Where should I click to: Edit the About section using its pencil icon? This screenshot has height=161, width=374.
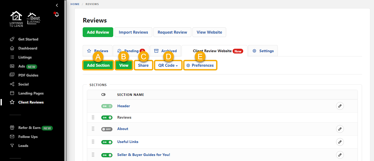coord(340,129)
